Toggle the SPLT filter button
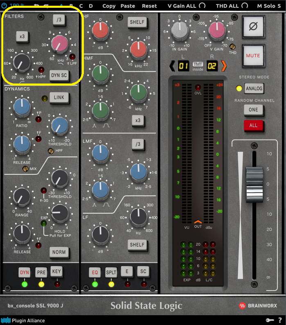This screenshot has width=286, height=325. pyautogui.click(x=111, y=272)
